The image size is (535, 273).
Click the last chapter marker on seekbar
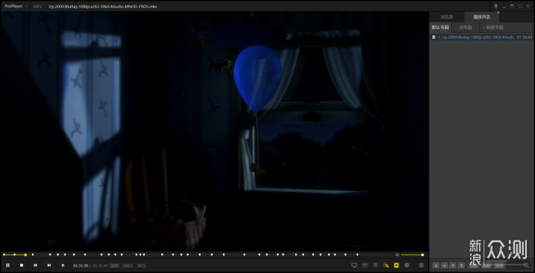click(x=357, y=254)
